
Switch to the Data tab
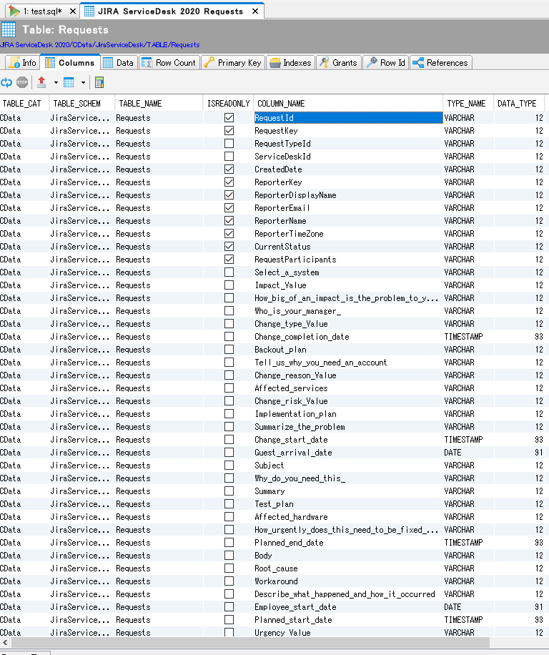pos(118,63)
